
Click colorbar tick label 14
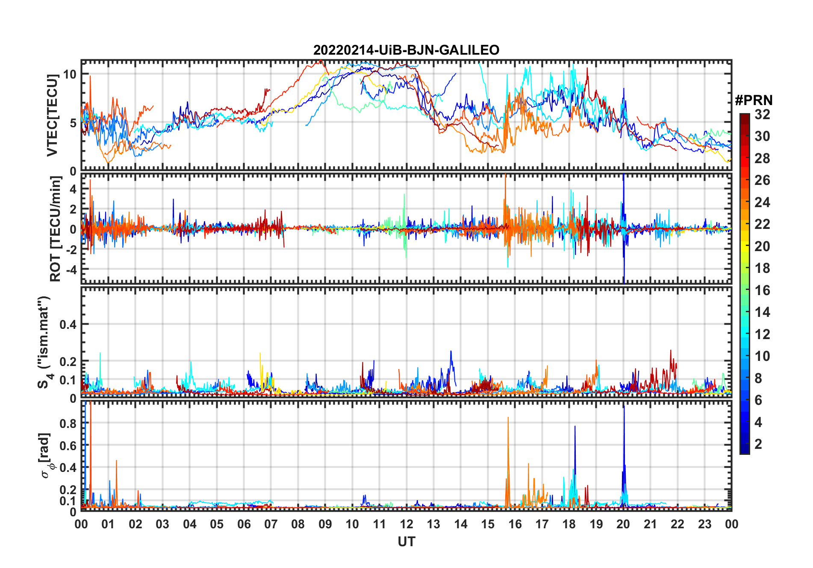(x=762, y=312)
